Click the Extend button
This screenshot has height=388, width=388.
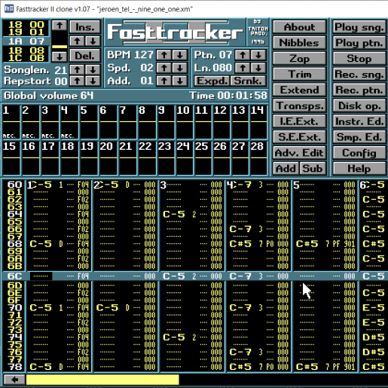click(x=299, y=90)
